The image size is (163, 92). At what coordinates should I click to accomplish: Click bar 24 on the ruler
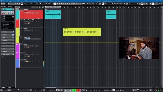132,7
